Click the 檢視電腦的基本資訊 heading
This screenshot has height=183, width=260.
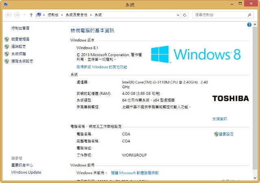(x=92, y=30)
